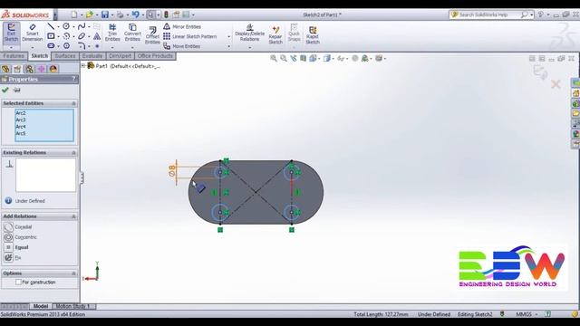This screenshot has height=326, width=580.
Task: Collapse the Existing Relations section
Action: coord(73,153)
